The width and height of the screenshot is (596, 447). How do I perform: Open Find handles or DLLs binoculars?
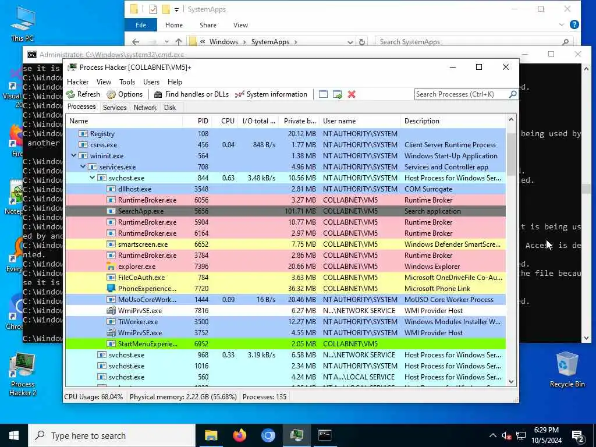pyautogui.click(x=158, y=94)
